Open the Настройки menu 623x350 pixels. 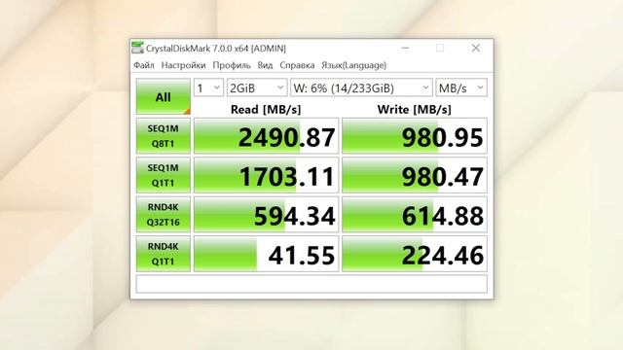pos(184,65)
